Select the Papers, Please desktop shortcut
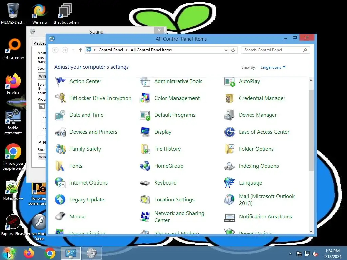The width and height of the screenshot is (347, 260). point(13,225)
